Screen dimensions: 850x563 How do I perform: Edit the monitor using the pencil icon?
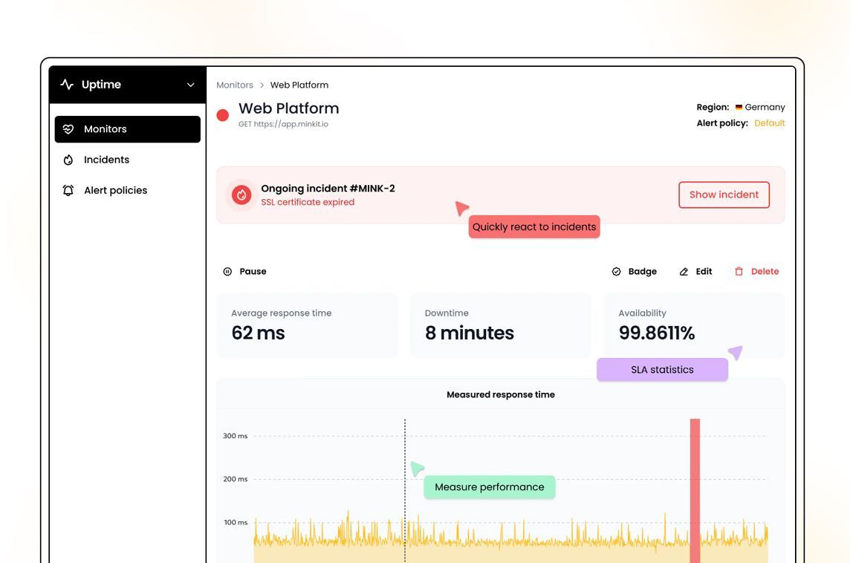(684, 271)
